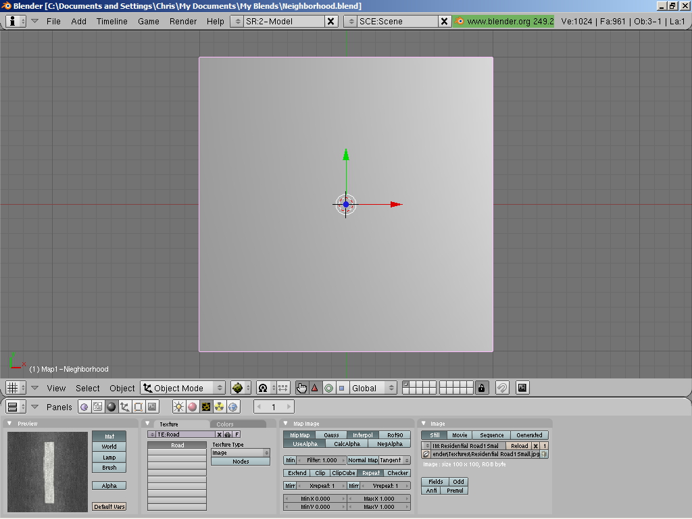
Task: Show Lamp buttons sun icon
Action: (178, 407)
